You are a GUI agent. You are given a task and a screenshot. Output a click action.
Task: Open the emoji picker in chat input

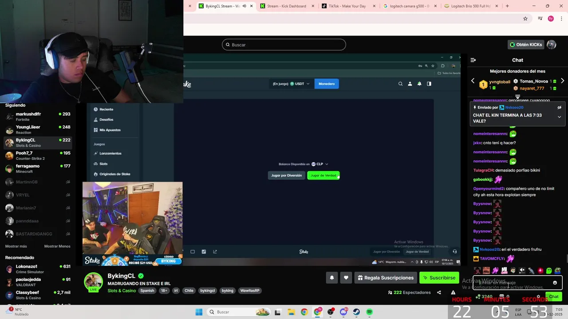coord(555,283)
